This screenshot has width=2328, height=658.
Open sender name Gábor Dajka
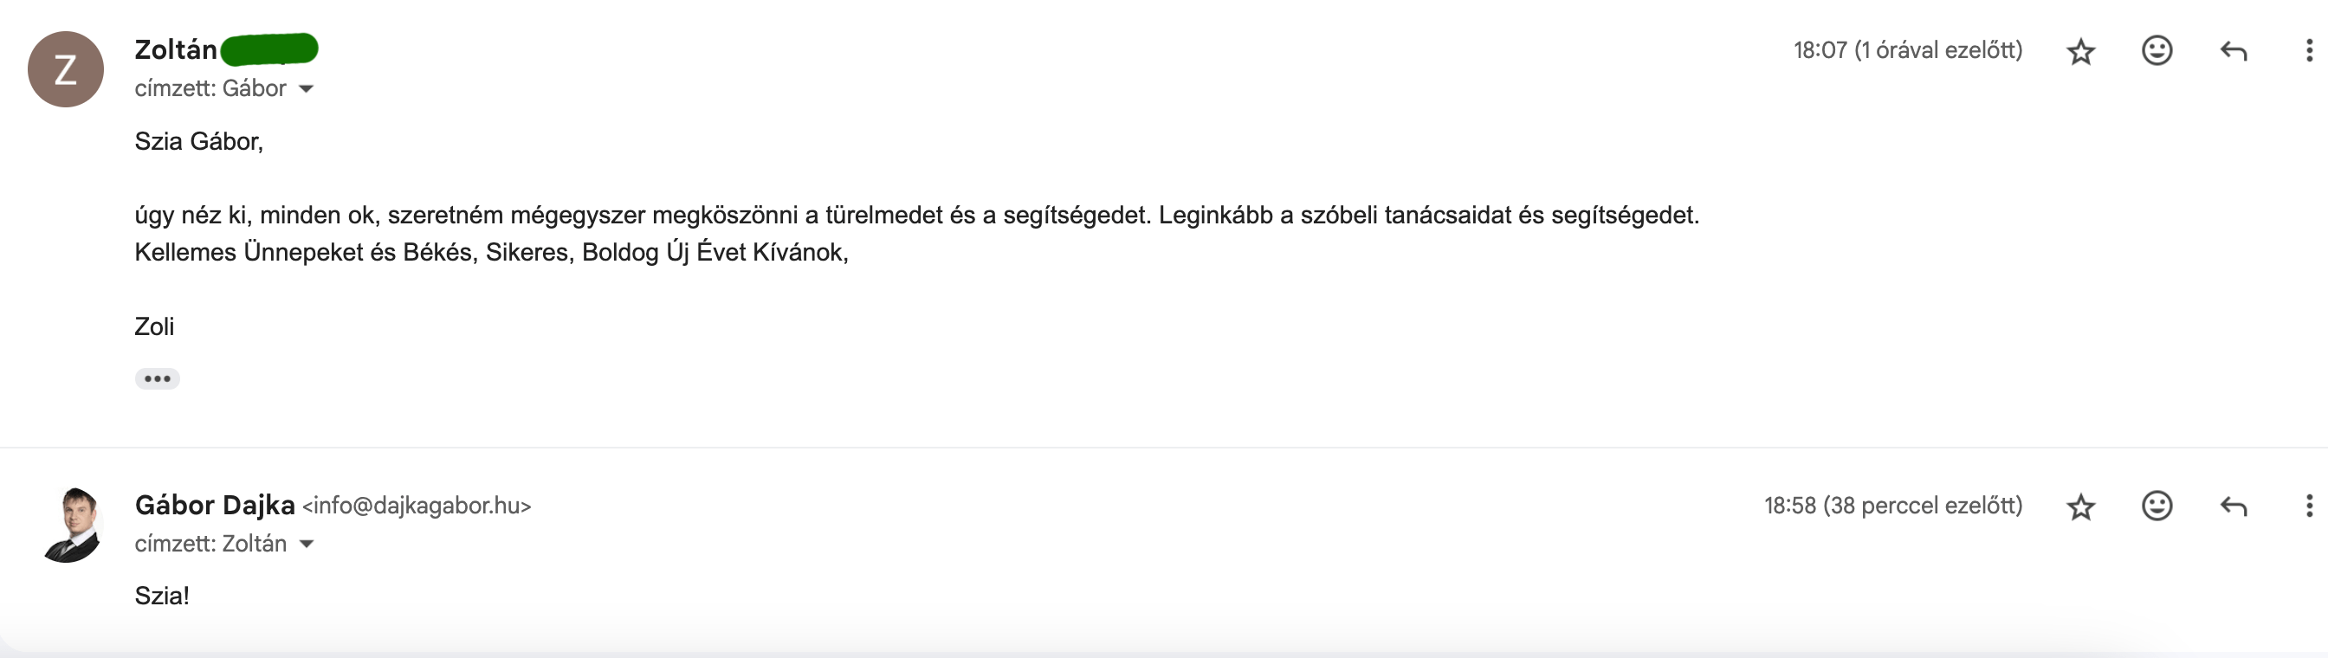(215, 506)
